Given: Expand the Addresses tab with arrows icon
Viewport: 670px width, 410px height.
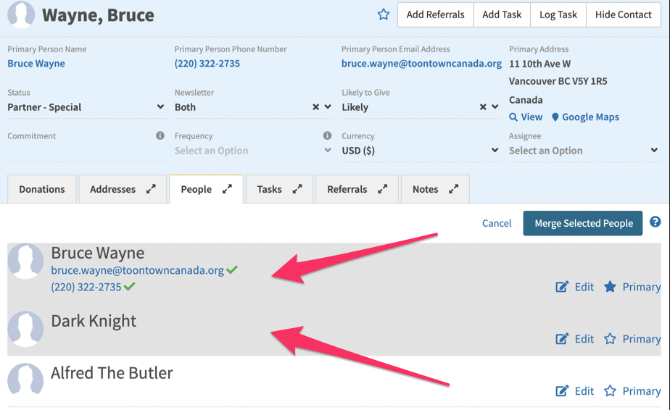Looking at the screenshot, I should tap(151, 189).
